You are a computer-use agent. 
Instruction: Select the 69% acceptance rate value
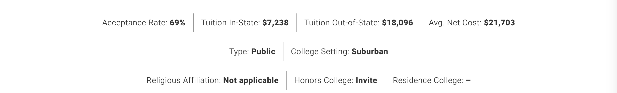178,23
